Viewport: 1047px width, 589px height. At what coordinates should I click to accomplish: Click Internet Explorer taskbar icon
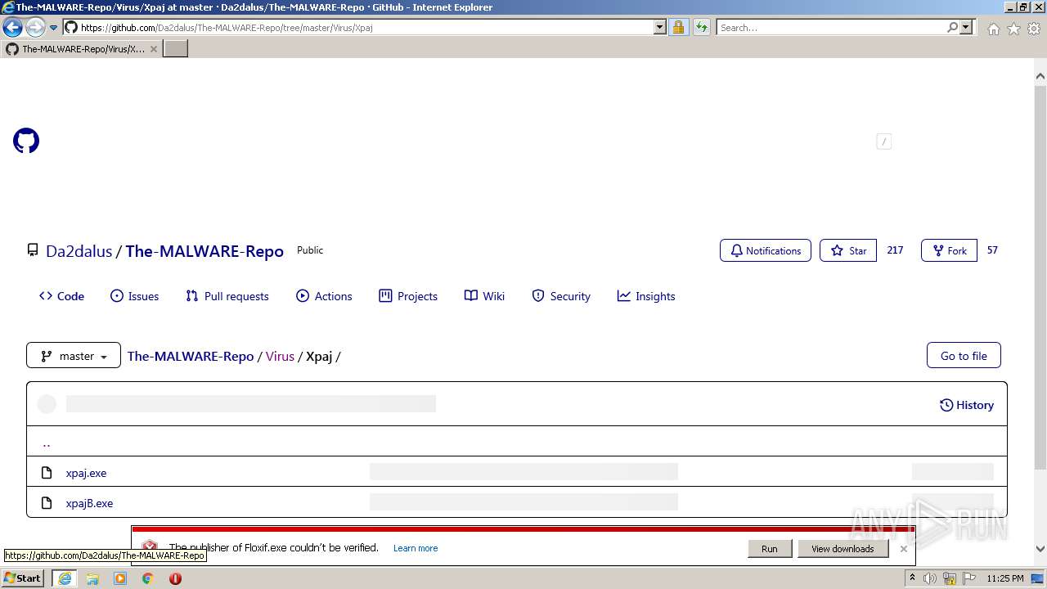point(65,578)
